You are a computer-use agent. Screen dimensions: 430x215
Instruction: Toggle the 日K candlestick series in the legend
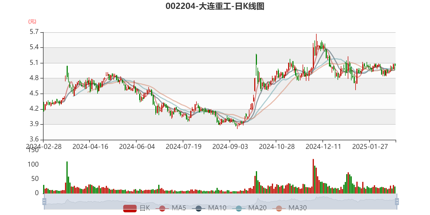137,208
